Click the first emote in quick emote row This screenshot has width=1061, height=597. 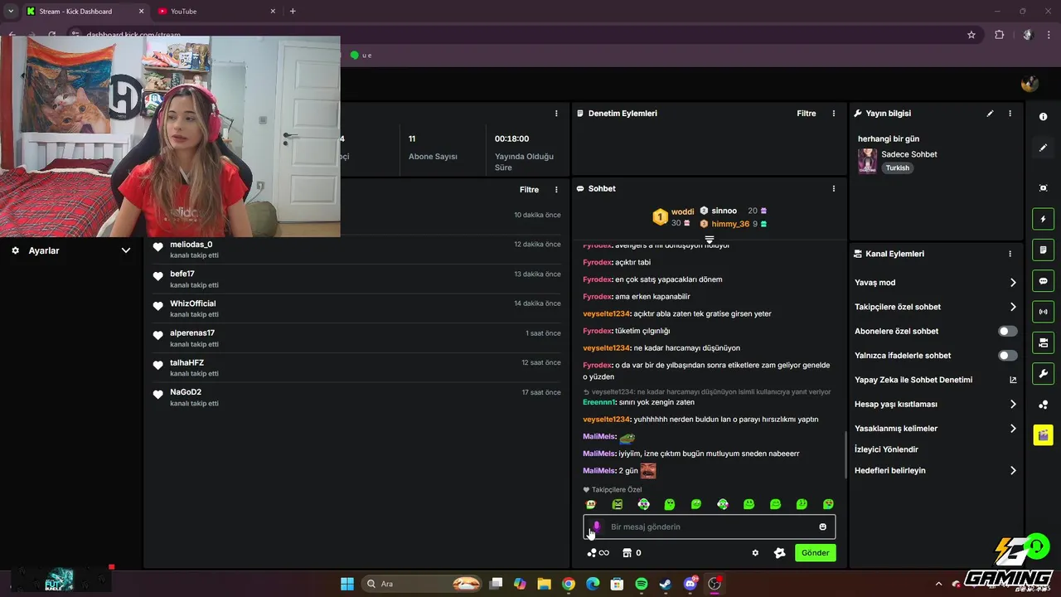(x=590, y=504)
